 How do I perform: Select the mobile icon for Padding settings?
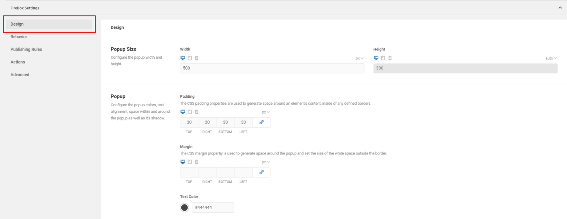[196, 111]
